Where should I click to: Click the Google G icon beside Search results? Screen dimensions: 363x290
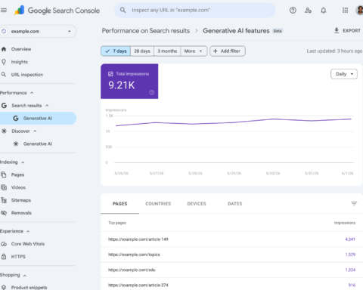coord(4,106)
